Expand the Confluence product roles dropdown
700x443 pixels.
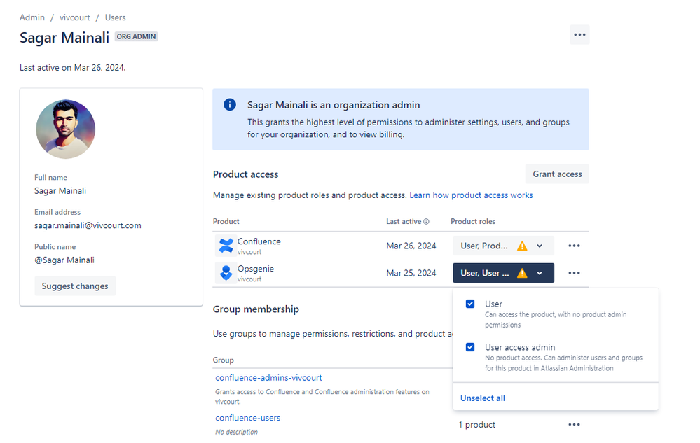click(503, 246)
